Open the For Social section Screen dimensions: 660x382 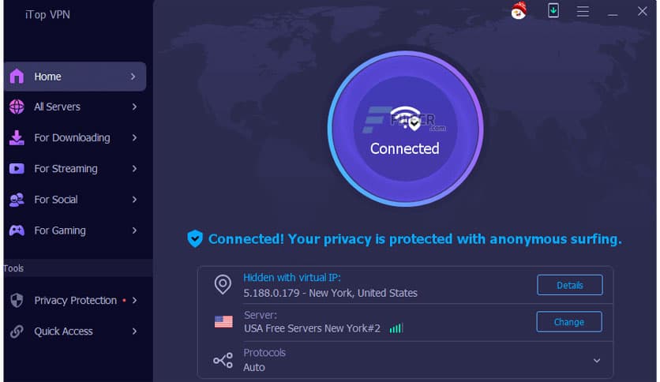[x=56, y=200]
